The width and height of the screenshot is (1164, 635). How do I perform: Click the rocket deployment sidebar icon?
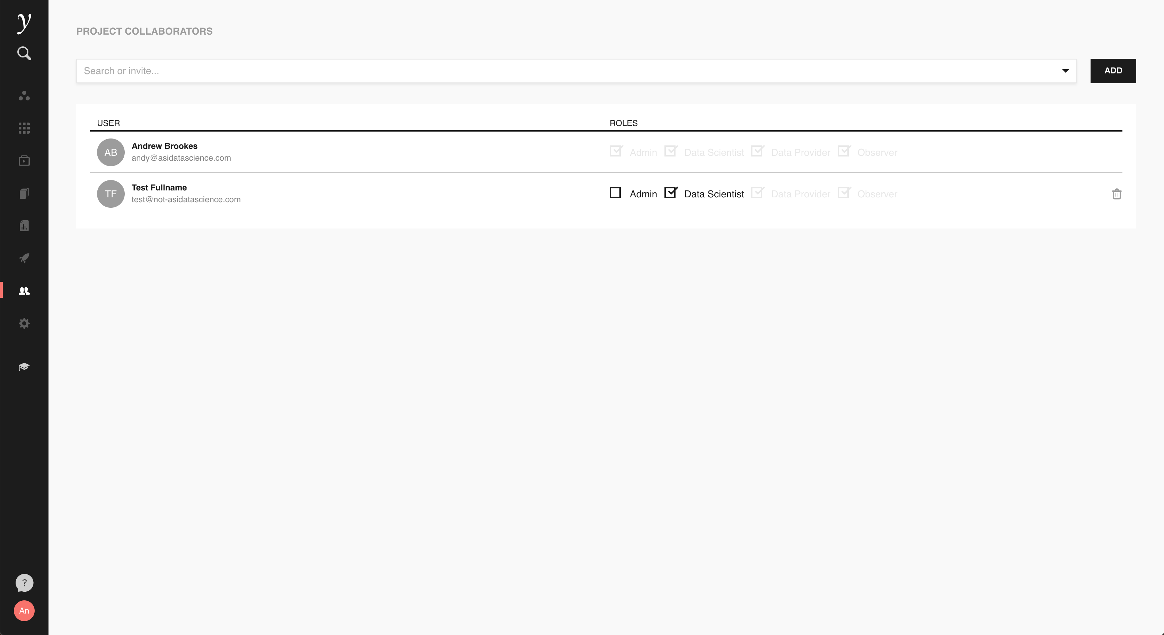24,258
